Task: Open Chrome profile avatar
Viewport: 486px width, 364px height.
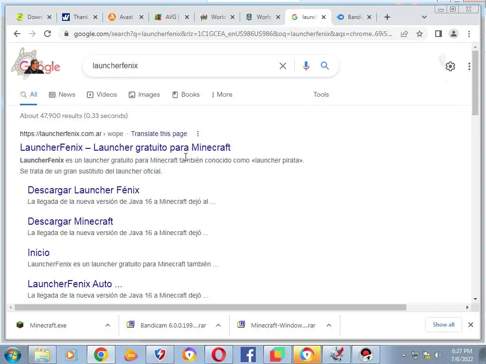Action: click(453, 34)
